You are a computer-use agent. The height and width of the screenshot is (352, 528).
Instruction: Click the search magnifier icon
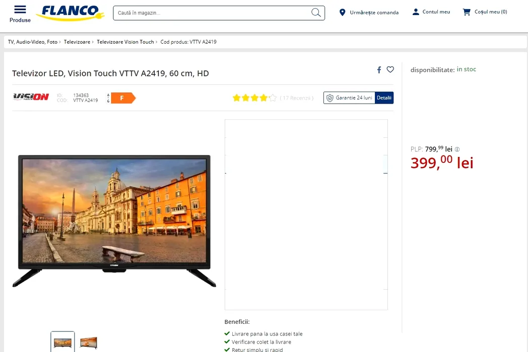coord(316,13)
